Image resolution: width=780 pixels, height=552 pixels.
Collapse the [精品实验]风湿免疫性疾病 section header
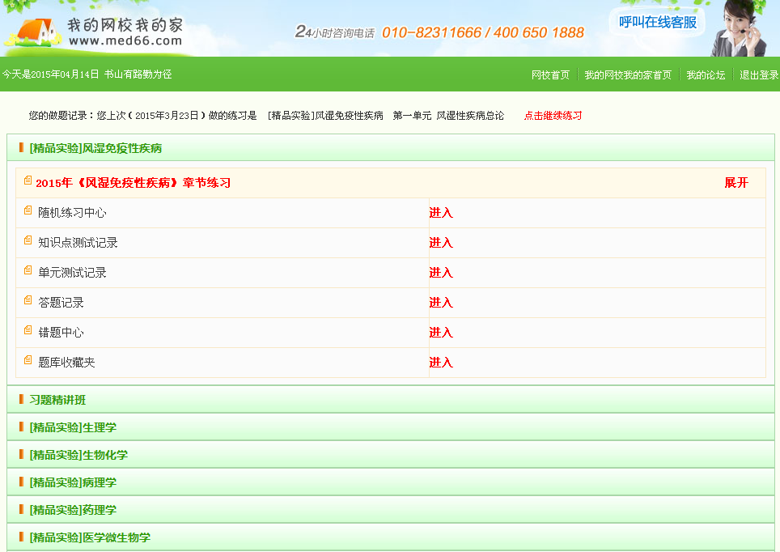(x=95, y=148)
